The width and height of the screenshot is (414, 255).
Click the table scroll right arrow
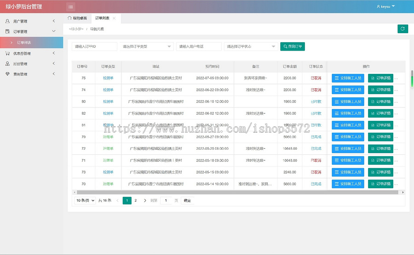402,192
